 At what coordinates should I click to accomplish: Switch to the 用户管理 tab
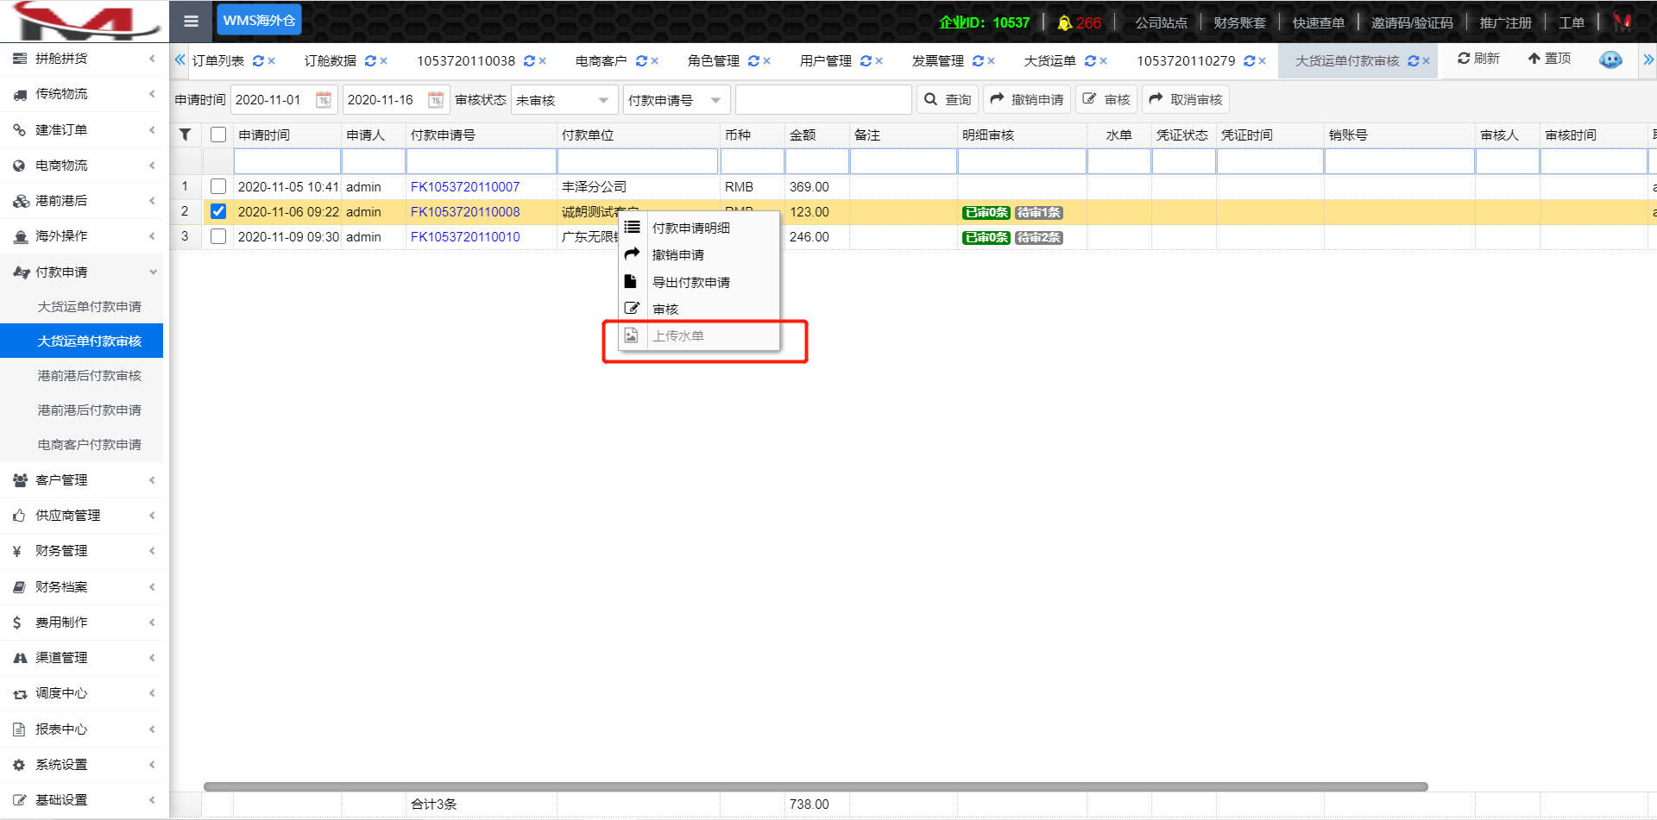(x=825, y=61)
